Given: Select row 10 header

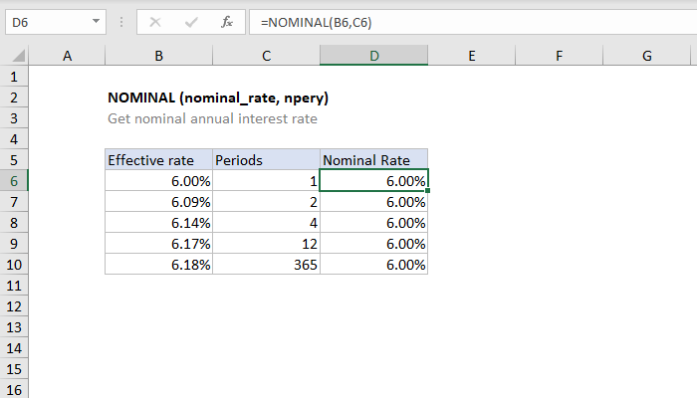Looking at the screenshot, I should (x=14, y=265).
